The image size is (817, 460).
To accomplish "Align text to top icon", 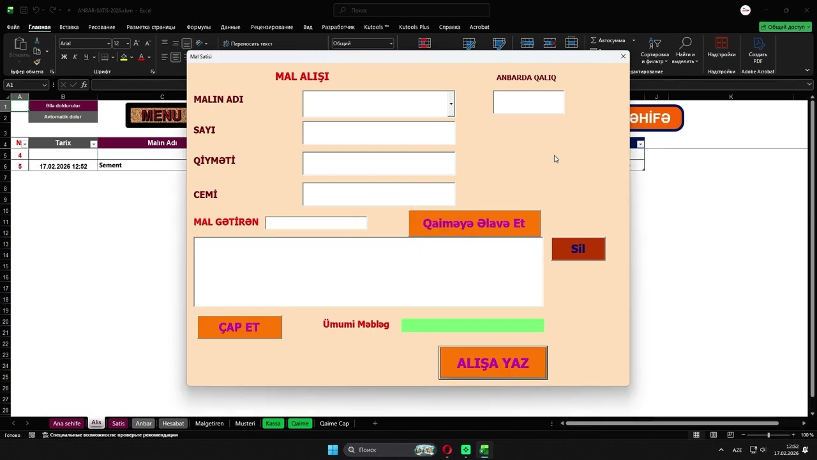I will 165,43.
